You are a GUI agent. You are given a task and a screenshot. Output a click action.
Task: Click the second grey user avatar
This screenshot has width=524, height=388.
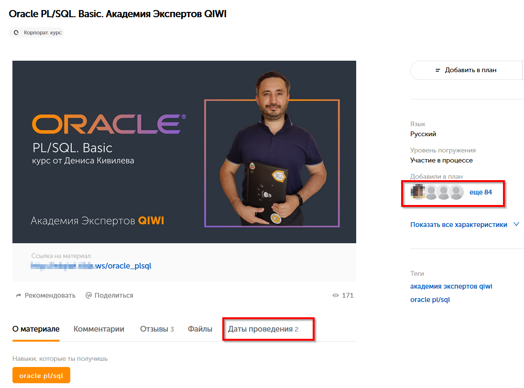pyautogui.click(x=432, y=192)
